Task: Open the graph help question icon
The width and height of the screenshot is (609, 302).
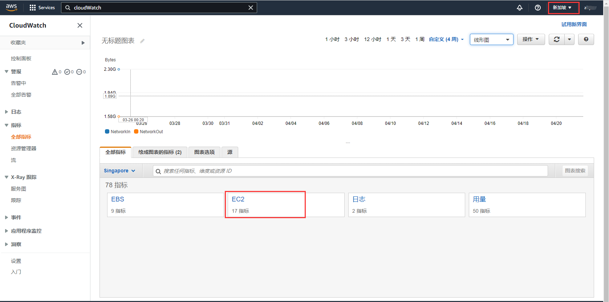Action: pyautogui.click(x=586, y=39)
